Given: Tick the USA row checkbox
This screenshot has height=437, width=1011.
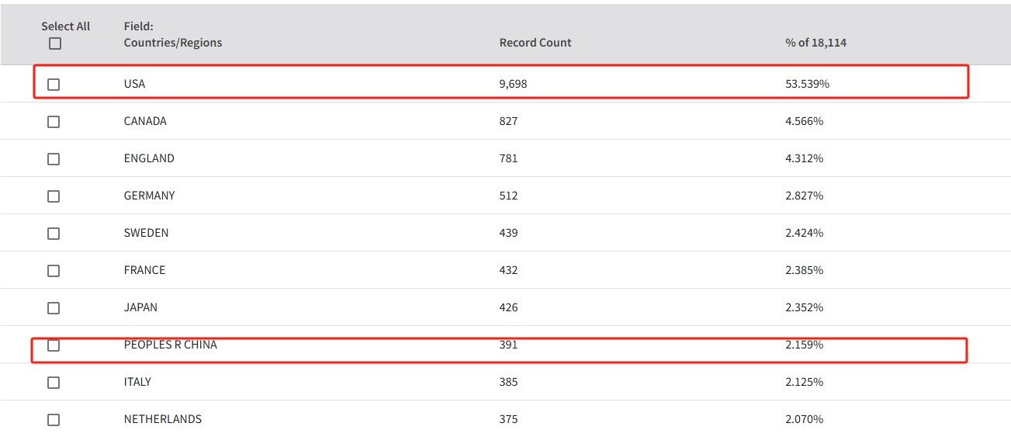Looking at the screenshot, I should tap(54, 85).
